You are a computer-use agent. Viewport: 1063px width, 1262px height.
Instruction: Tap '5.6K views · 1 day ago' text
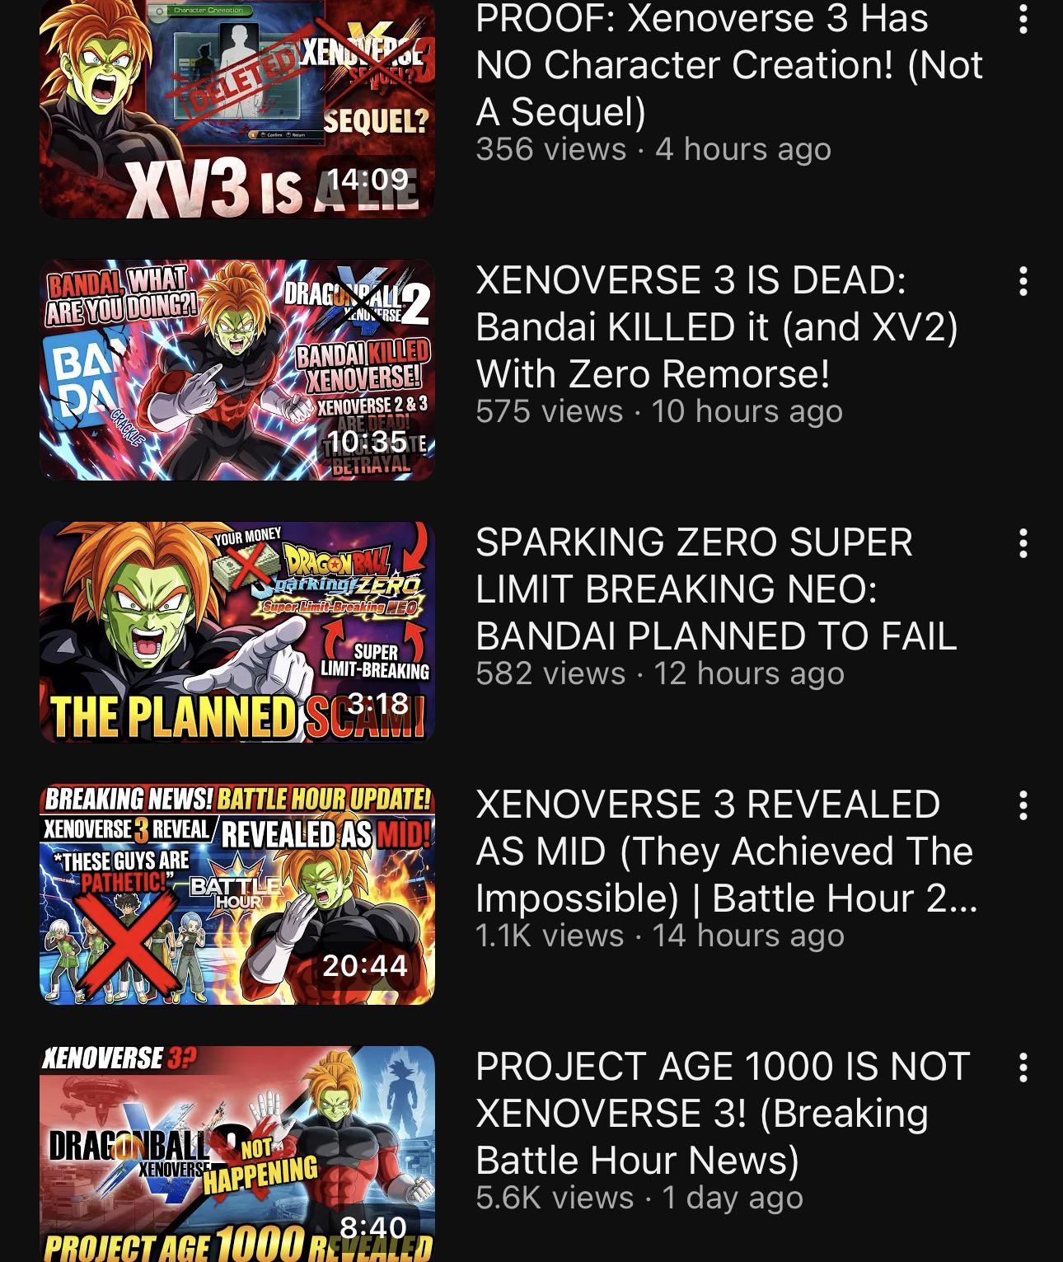[x=639, y=1198]
